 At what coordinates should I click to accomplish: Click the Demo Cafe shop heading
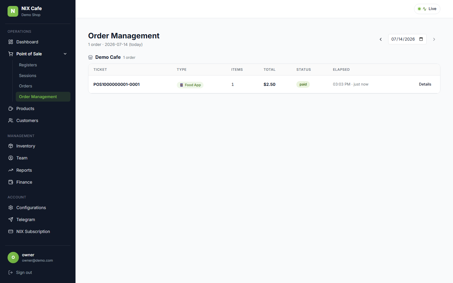108,57
